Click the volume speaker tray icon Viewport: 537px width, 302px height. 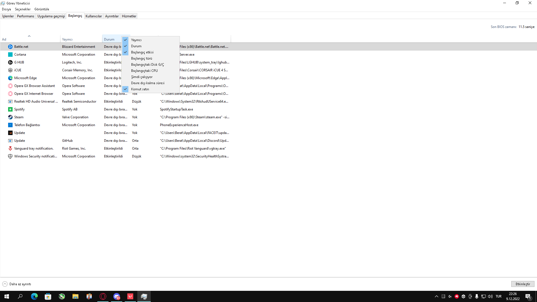(490, 296)
